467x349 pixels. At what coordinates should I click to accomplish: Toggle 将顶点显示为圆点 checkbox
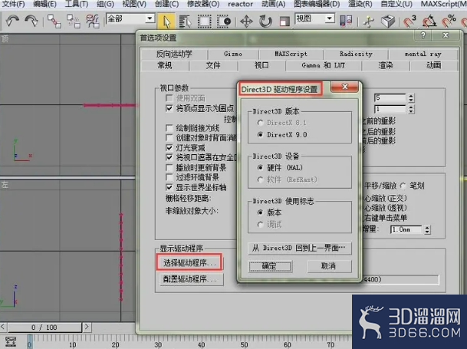coord(169,108)
